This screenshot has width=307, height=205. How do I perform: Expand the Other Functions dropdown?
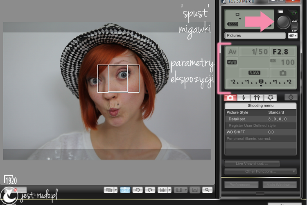[260, 171]
